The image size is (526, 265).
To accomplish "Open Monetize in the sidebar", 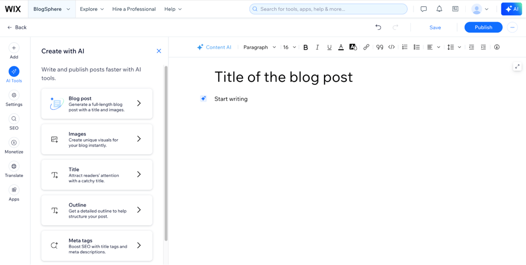I will click(14, 145).
